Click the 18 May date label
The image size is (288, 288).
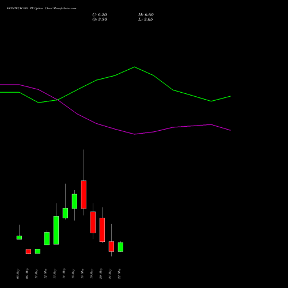pyautogui.click(x=82, y=274)
